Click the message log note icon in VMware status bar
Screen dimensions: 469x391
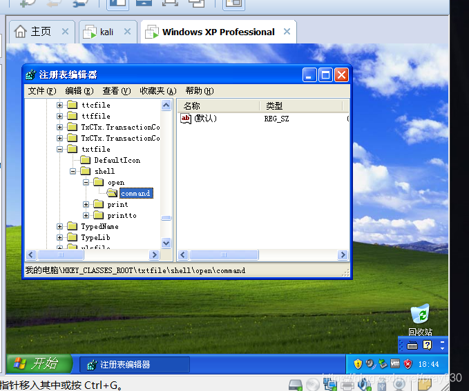(x=424, y=385)
